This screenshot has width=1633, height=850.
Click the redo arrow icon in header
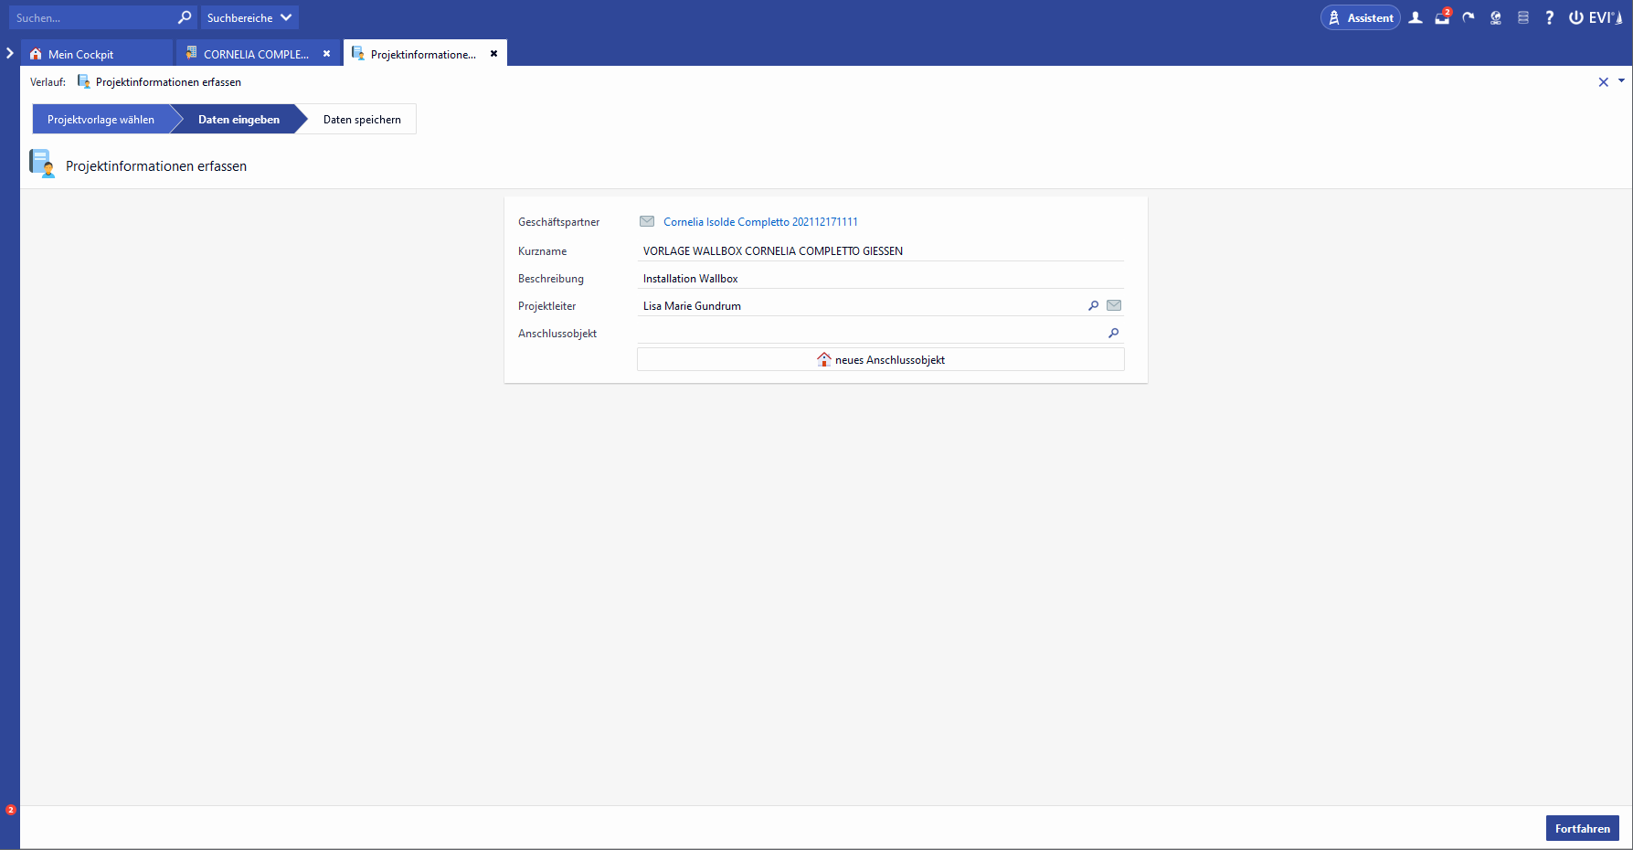[1469, 17]
